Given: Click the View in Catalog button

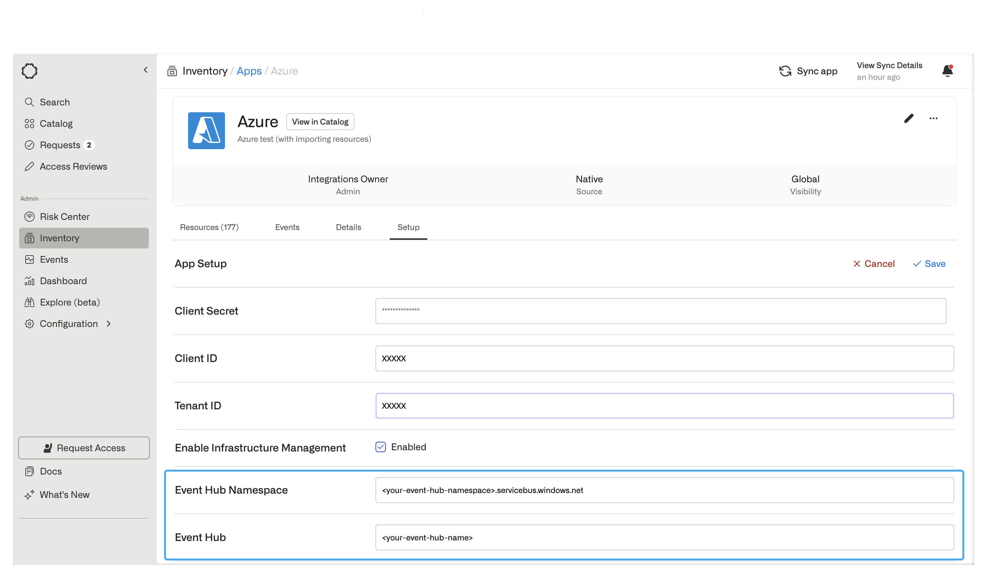Looking at the screenshot, I should click(320, 122).
